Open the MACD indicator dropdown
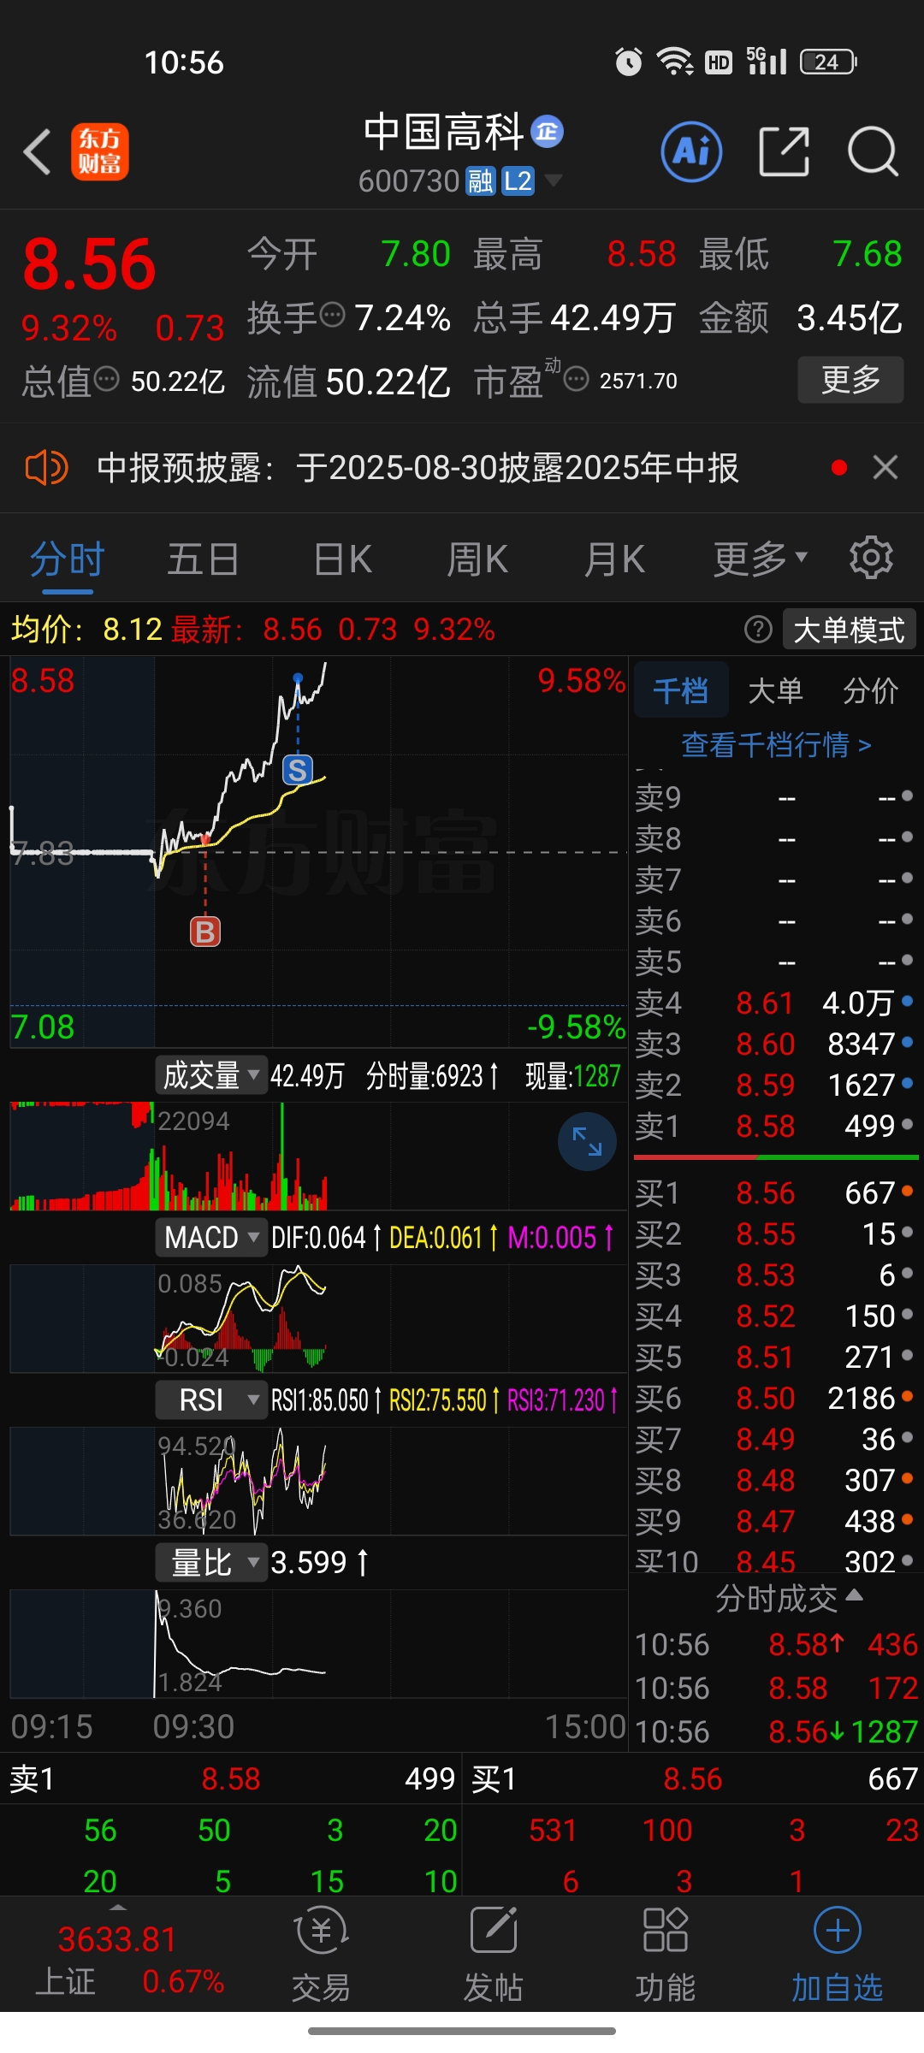Viewport: 924px width, 2053px height. click(x=211, y=1237)
